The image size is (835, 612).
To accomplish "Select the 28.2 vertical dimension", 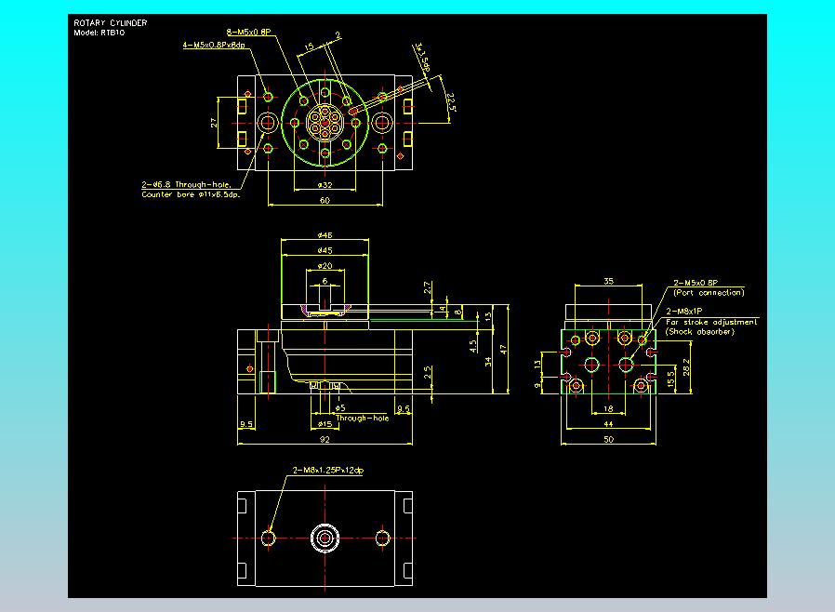I will [686, 367].
